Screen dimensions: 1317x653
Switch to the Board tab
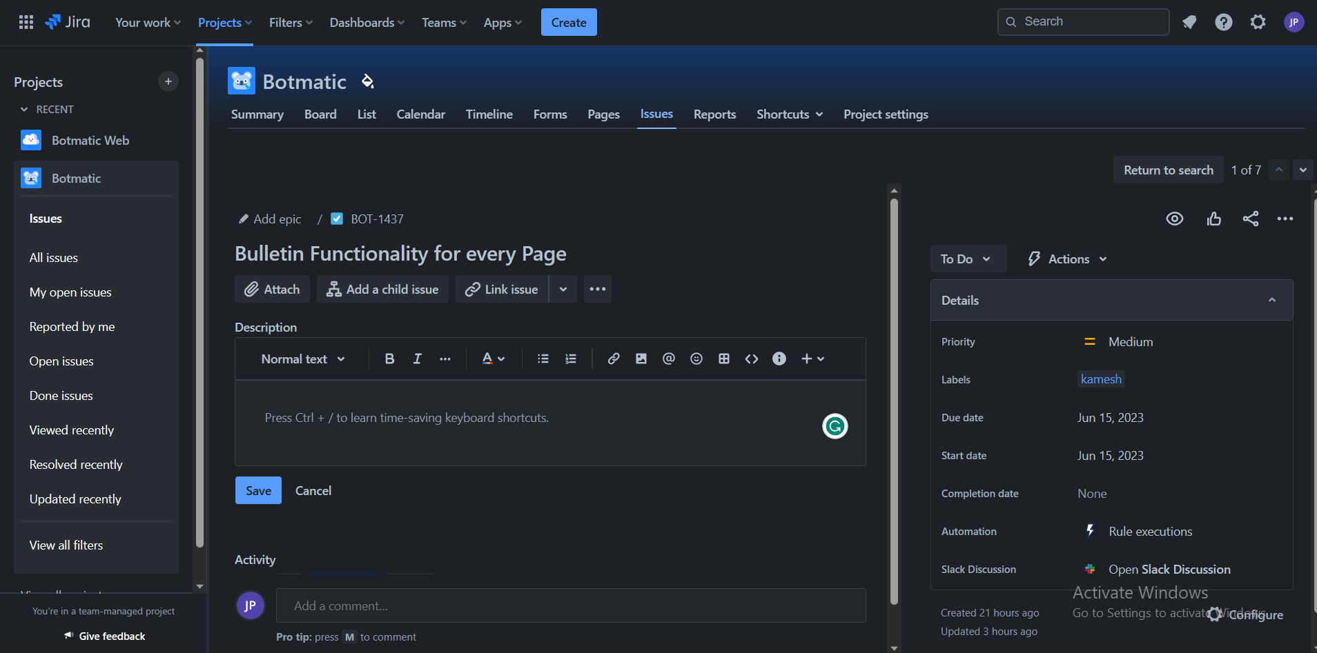(x=320, y=114)
